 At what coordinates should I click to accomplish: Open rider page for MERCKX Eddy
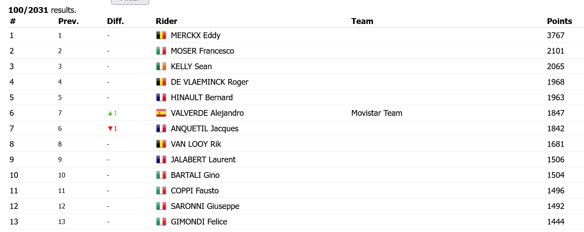coord(195,35)
